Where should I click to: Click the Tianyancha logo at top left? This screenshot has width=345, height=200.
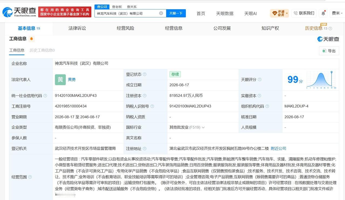[x=19, y=12]
